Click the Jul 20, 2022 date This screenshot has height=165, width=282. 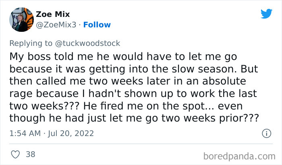71,132
